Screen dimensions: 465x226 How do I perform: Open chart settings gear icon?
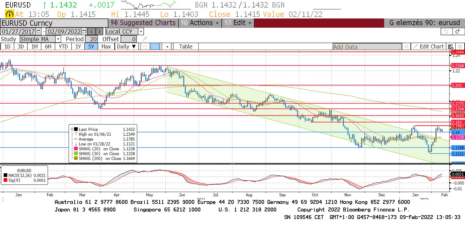coord(460,47)
